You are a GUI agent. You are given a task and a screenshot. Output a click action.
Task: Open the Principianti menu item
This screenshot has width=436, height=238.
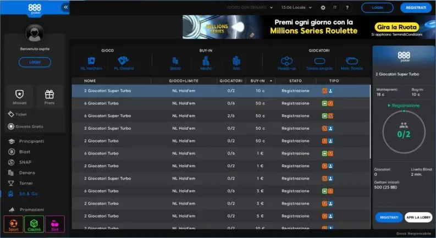coord(26,141)
